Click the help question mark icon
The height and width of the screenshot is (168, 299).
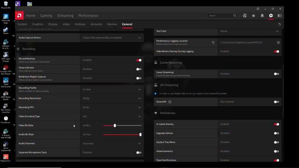(258, 9)
